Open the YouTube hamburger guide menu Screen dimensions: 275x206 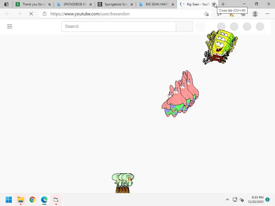(x=10, y=27)
